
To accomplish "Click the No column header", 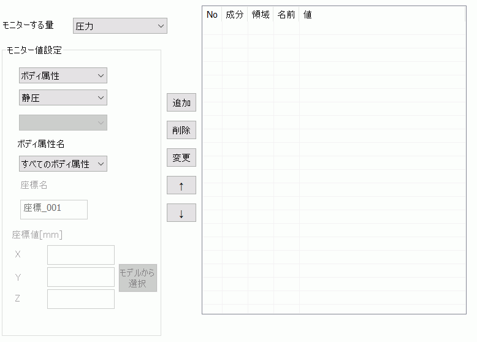I will (x=212, y=15).
